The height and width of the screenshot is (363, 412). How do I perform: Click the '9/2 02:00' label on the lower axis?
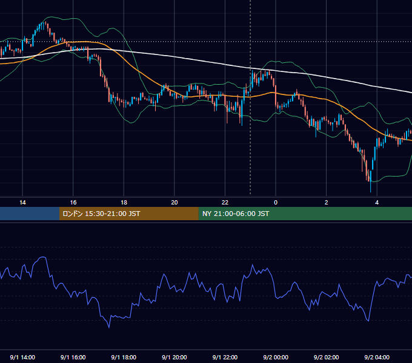pos(327,357)
